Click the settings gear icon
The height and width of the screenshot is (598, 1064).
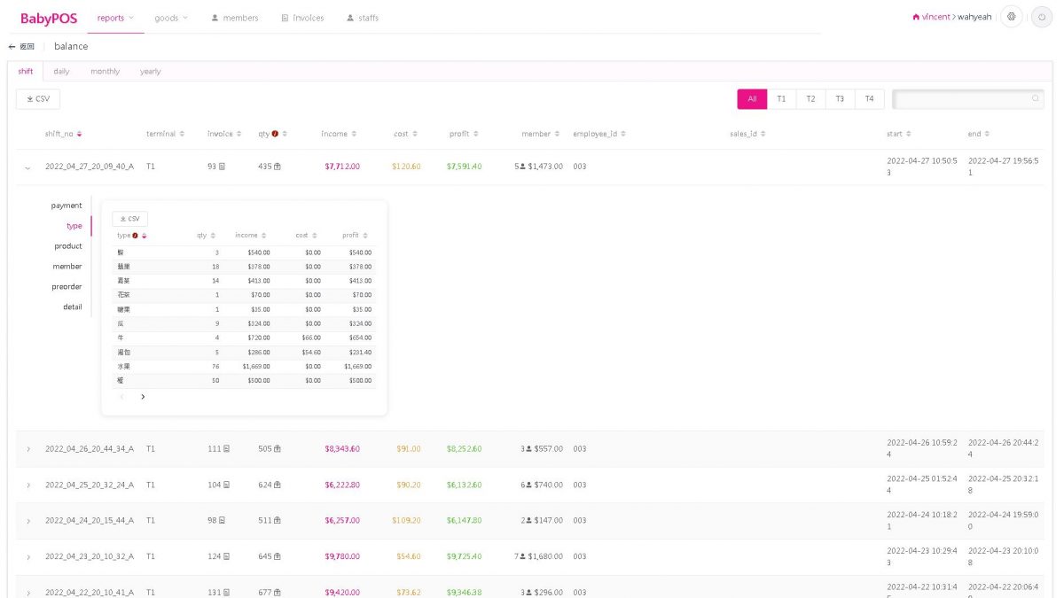point(1012,17)
